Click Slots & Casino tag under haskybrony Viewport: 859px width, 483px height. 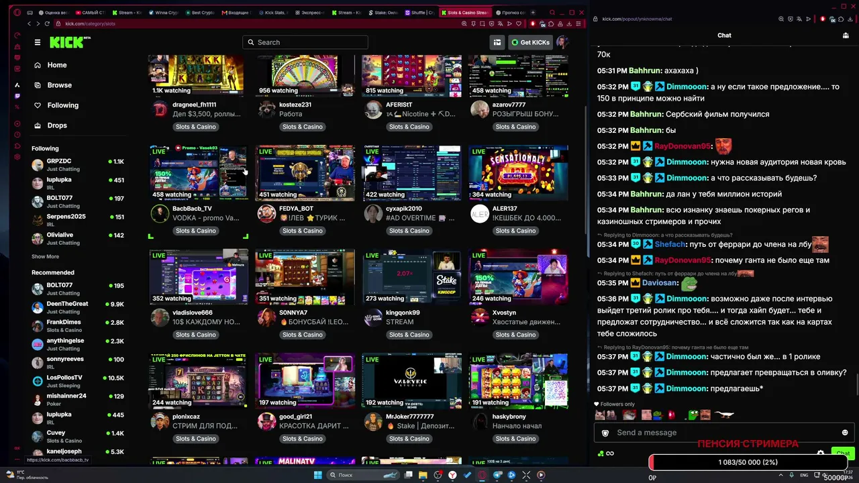(515, 439)
